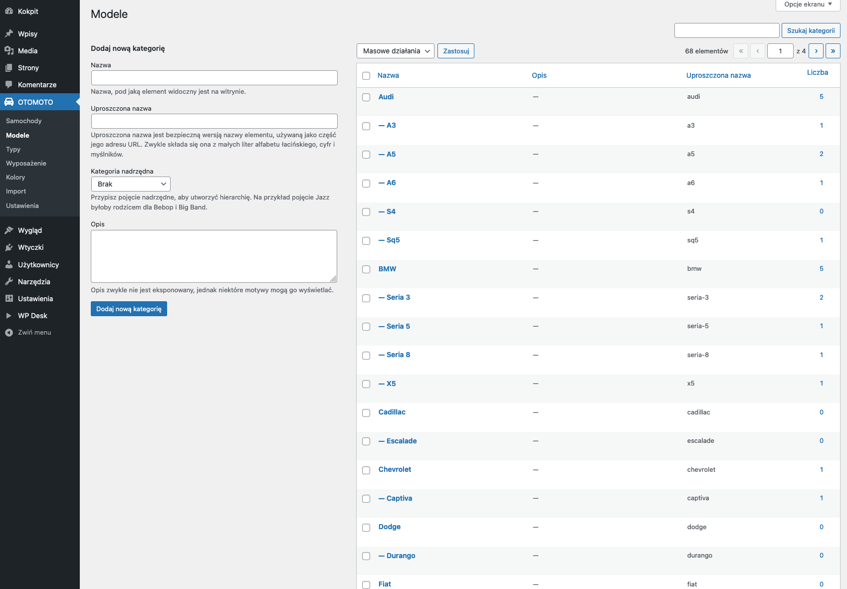
Task: Focus the Uproszczona nazwa text field
Action: [x=214, y=121]
